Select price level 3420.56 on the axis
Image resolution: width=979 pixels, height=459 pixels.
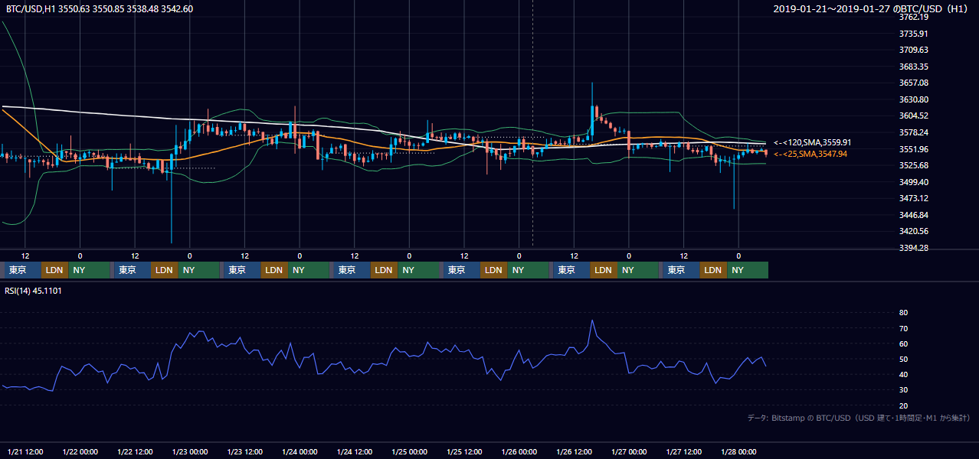click(913, 232)
